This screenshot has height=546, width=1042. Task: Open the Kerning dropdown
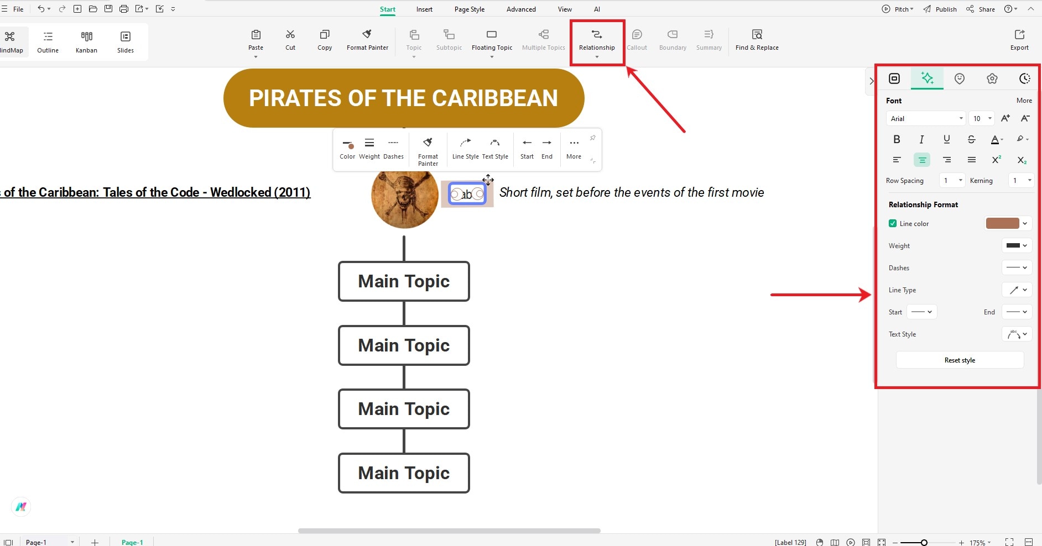(x=1021, y=180)
